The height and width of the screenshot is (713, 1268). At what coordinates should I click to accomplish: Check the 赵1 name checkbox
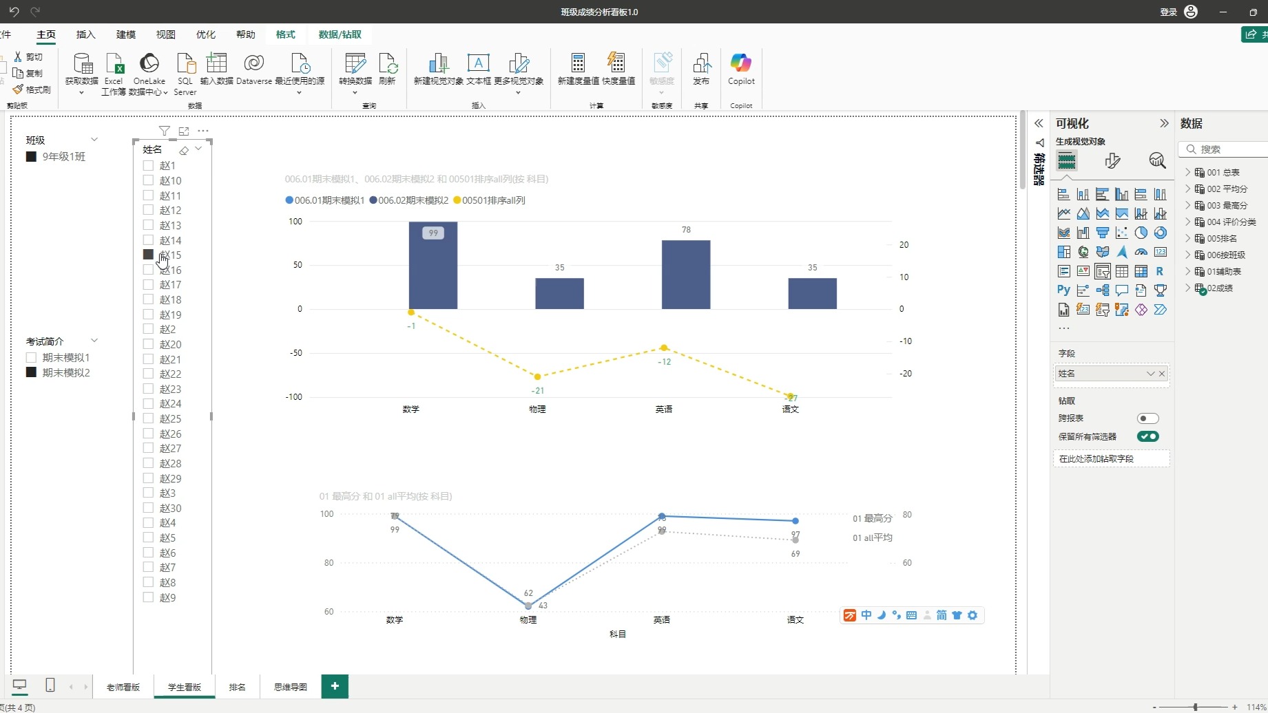point(148,165)
